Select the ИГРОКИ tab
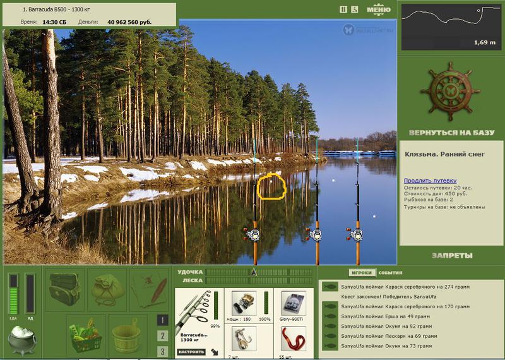This screenshot has height=360, width=505. coord(362,273)
